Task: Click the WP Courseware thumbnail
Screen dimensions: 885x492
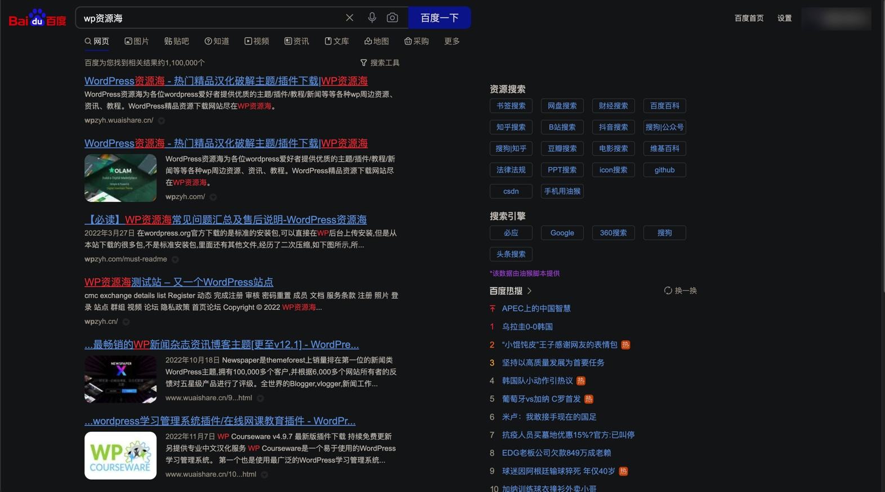Action: point(120,455)
